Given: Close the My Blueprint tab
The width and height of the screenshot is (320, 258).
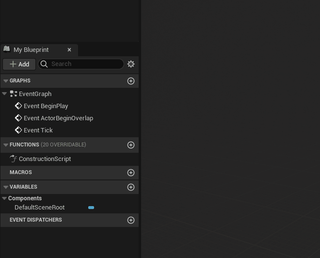Looking at the screenshot, I should (69, 50).
